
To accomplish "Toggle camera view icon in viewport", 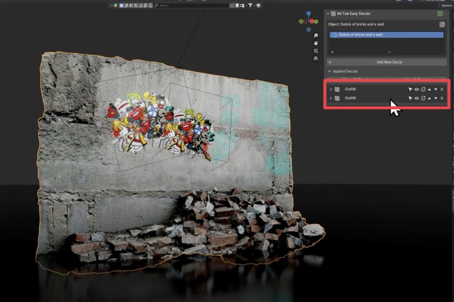I will (316, 50).
